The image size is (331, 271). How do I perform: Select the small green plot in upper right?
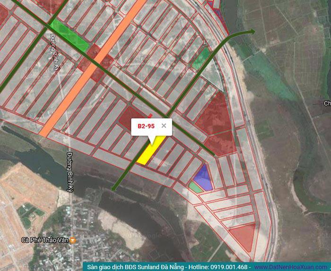coord(201,58)
